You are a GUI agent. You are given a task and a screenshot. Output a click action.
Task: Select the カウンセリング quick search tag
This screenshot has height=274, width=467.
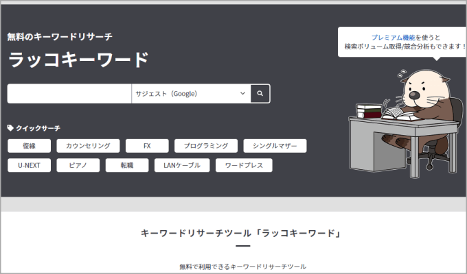[88, 146]
